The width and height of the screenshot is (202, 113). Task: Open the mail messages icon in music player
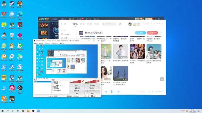coord(147,24)
